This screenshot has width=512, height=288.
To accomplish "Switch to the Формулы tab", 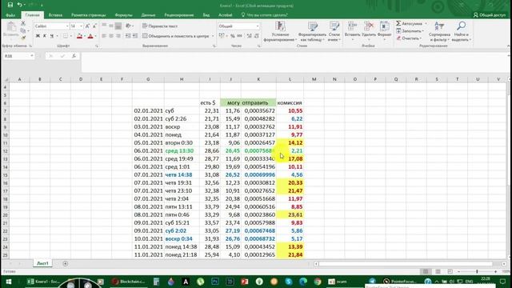I will (124, 15).
